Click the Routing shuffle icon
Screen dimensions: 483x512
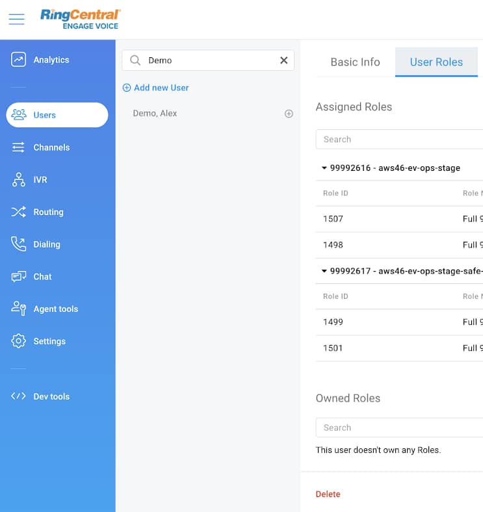pyautogui.click(x=19, y=212)
